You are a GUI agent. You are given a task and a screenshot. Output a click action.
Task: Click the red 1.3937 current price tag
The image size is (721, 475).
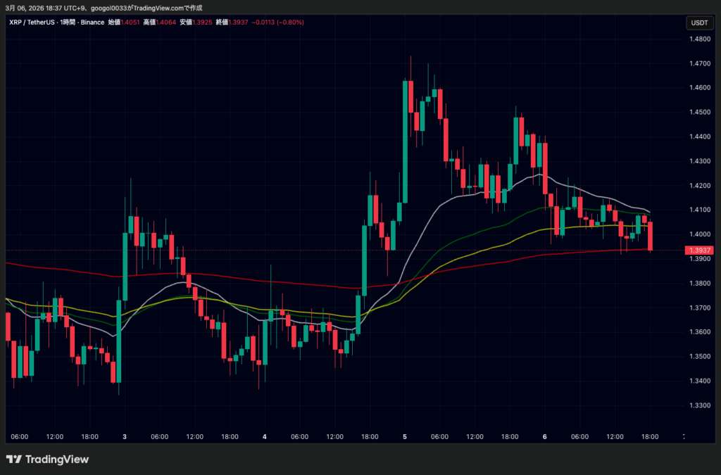pyautogui.click(x=698, y=250)
